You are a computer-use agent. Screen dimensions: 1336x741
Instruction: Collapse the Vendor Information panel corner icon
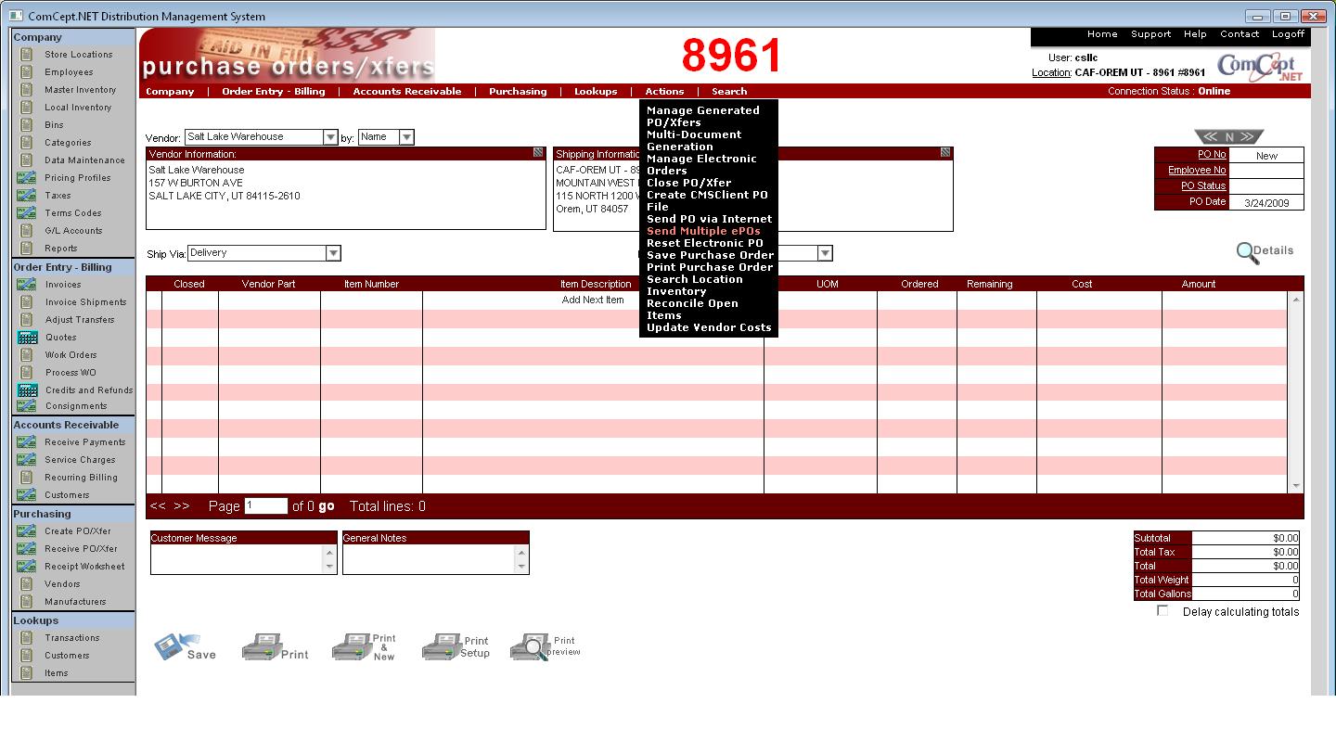coord(538,153)
